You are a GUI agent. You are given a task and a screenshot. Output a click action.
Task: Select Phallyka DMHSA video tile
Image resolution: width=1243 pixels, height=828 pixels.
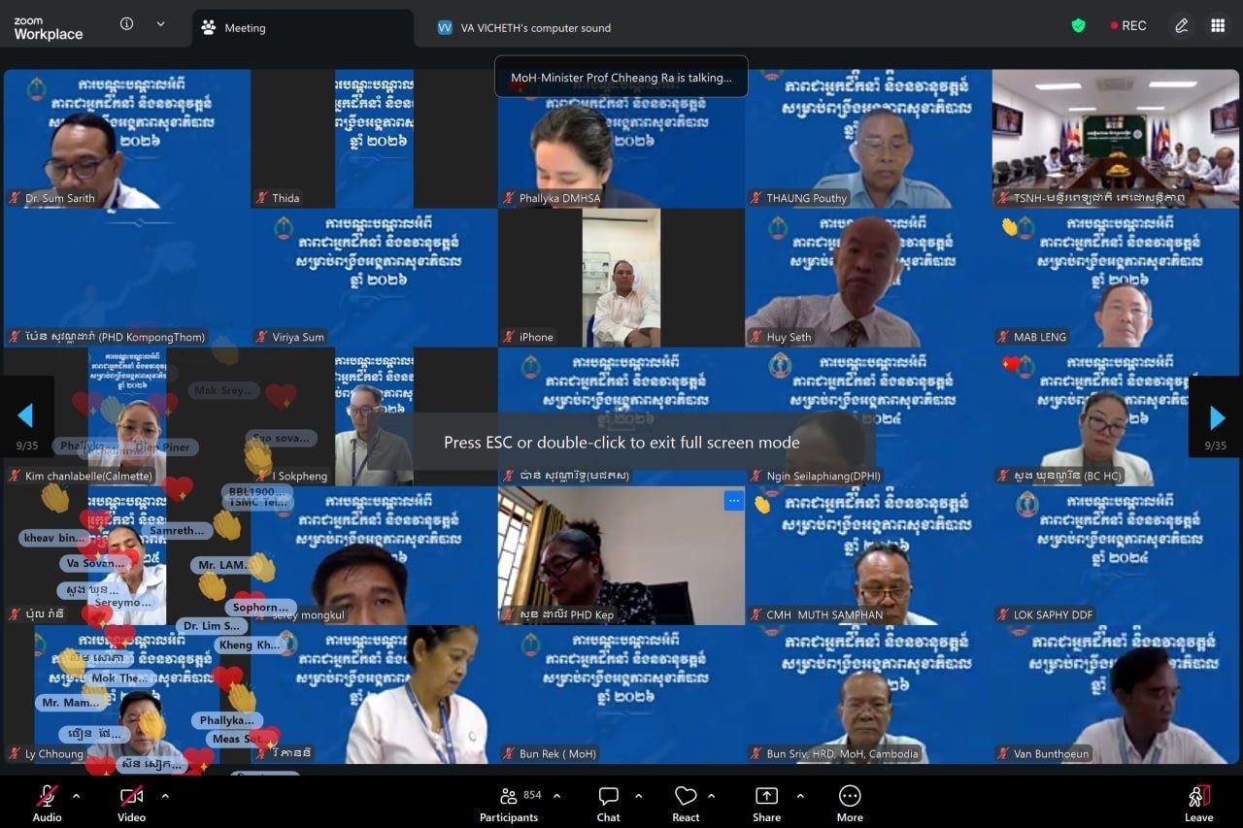pos(621,139)
